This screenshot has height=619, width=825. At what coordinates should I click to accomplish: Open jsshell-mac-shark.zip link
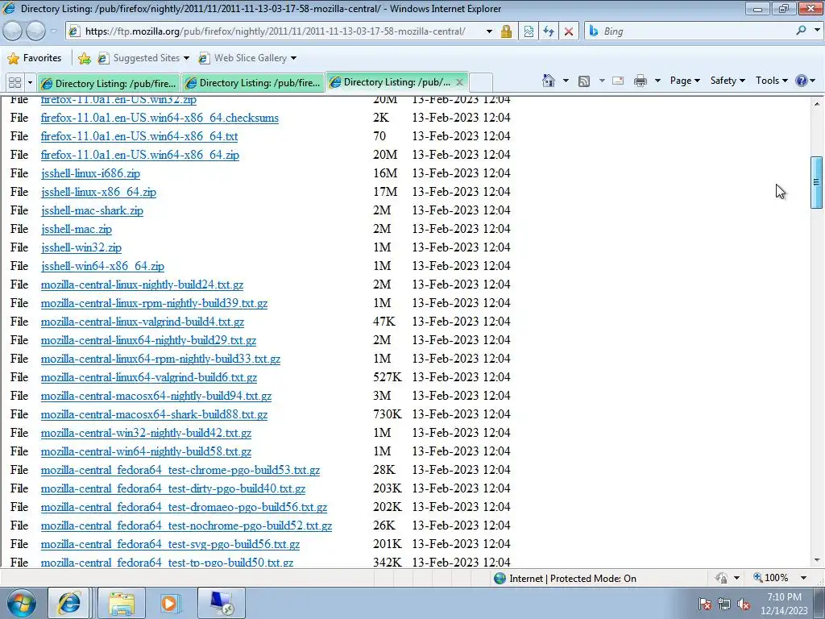pyautogui.click(x=92, y=210)
